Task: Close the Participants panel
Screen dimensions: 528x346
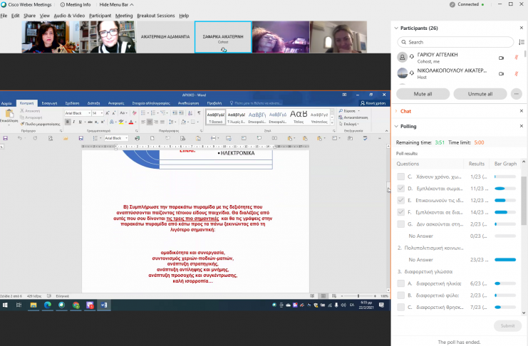Action: 520,28
